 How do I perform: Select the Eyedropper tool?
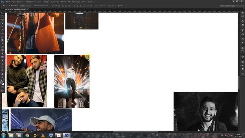pos(2,30)
